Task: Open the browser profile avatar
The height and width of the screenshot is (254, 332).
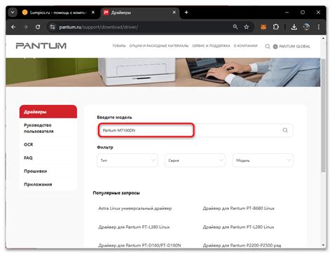Action: pos(306,27)
